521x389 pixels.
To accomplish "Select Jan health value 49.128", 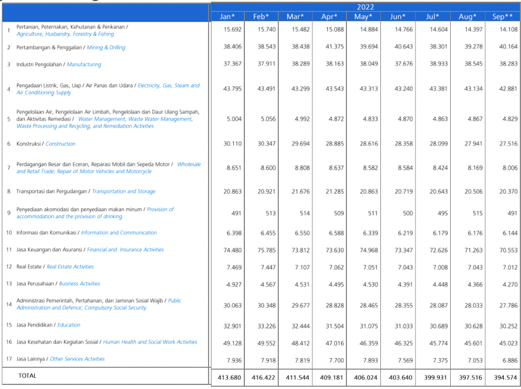I will pyautogui.click(x=233, y=343).
